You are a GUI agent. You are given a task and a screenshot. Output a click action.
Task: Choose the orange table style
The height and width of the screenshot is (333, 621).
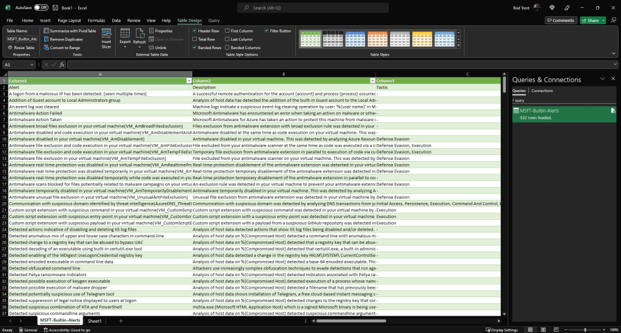[377, 39]
